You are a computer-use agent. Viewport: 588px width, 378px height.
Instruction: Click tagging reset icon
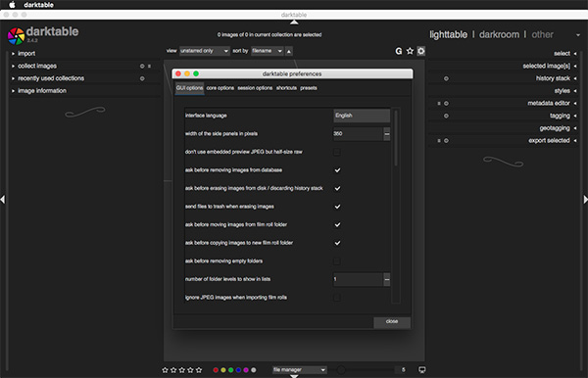[x=446, y=116]
